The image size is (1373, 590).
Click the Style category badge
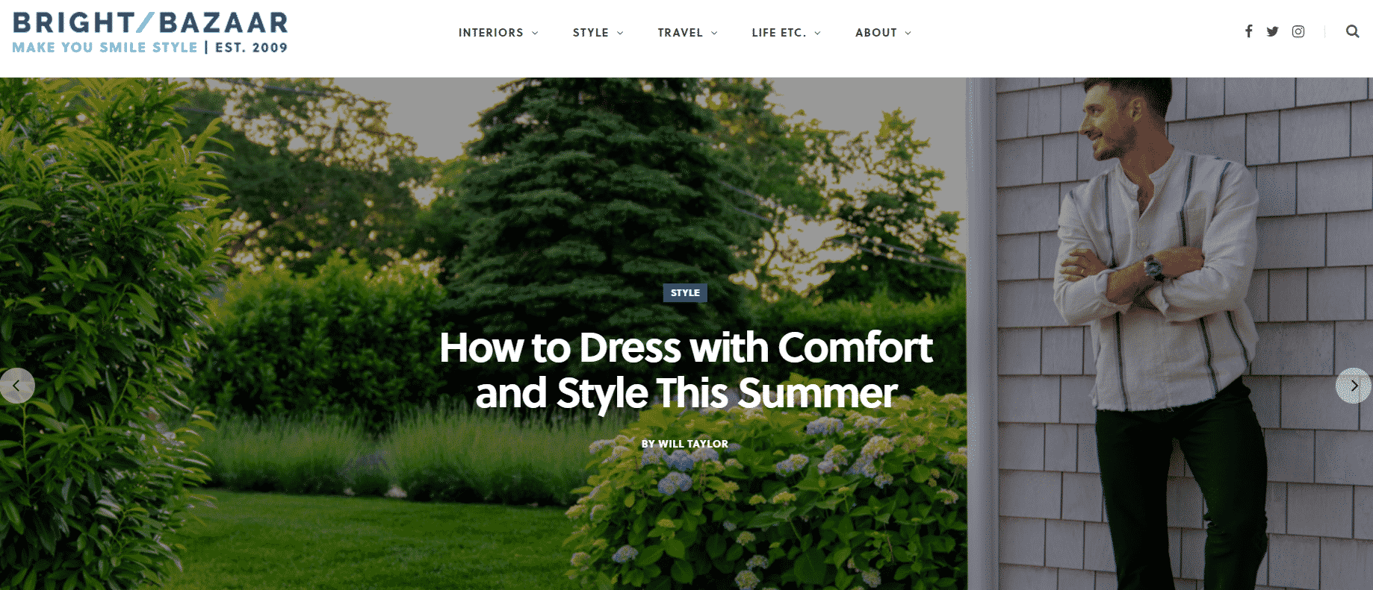685,292
